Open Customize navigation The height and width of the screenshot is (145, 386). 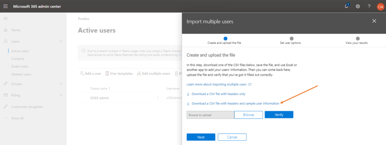coord(27,107)
